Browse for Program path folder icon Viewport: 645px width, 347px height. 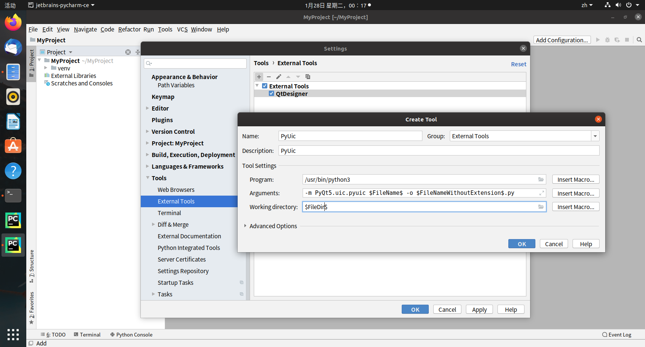pyautogui.click(x=541, y=179)
